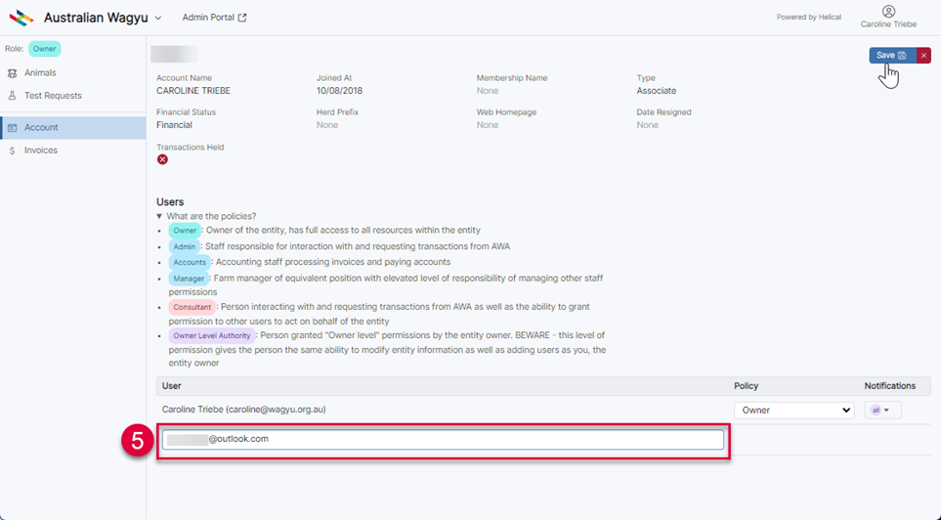Click the Owner role badge in the sidebar
Viewport: 941px width, 520px height.
click(x=44, y=48)
